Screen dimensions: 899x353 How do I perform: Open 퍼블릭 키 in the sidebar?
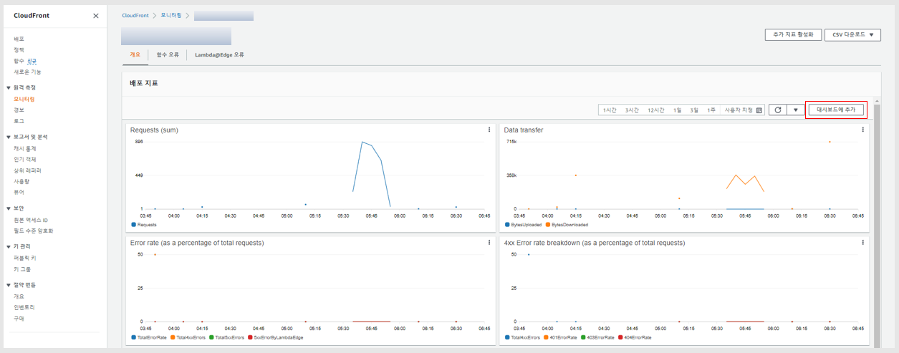[x=24, y=258]
